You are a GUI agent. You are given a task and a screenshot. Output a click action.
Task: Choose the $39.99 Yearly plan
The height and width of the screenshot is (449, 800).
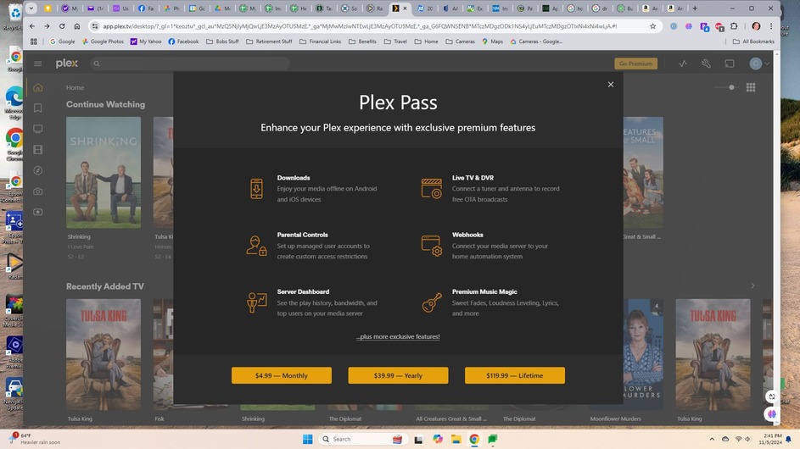coord(398,375)
